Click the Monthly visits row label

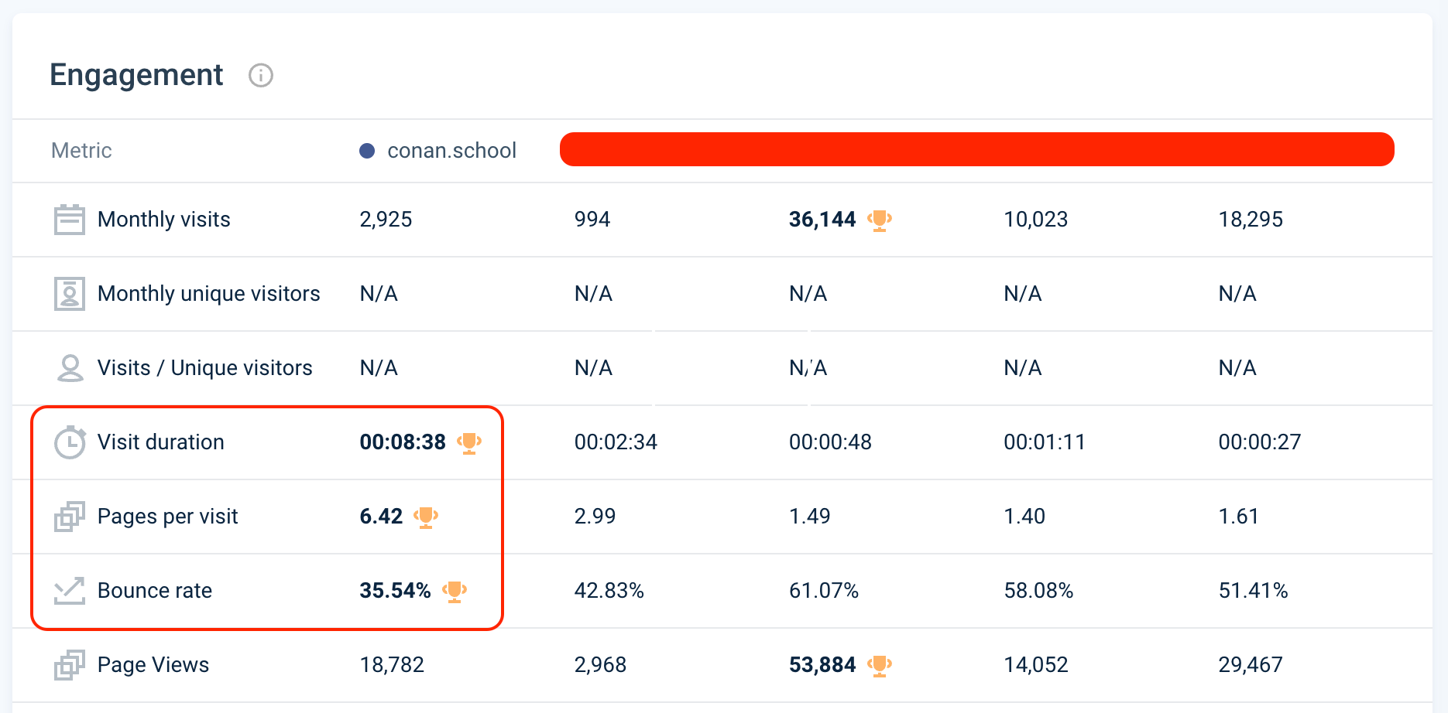164,220
